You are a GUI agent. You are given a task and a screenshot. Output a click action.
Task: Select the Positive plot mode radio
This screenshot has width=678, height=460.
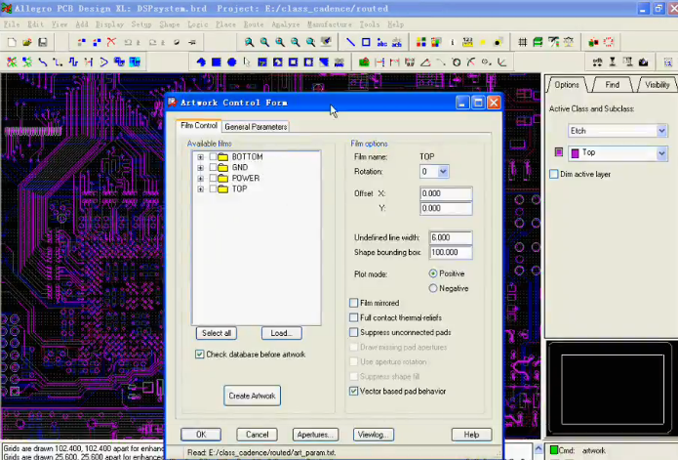433,273
